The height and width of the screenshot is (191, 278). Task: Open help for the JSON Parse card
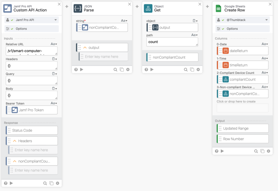(76, 69)
